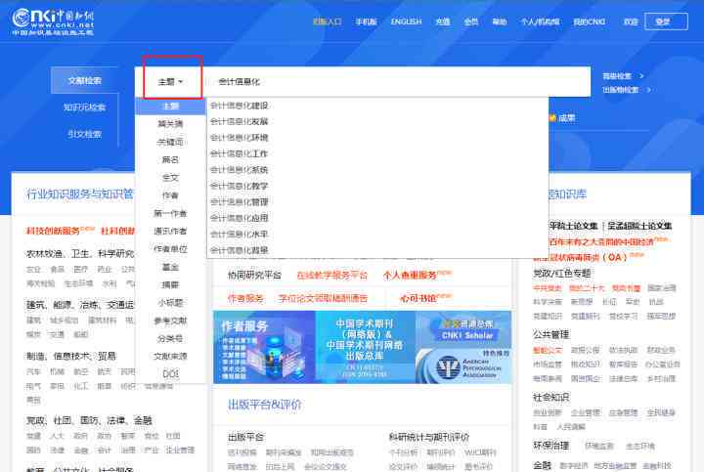Click the search box containing 会计信息化
The image size is (704, 472).
point(397,82)
